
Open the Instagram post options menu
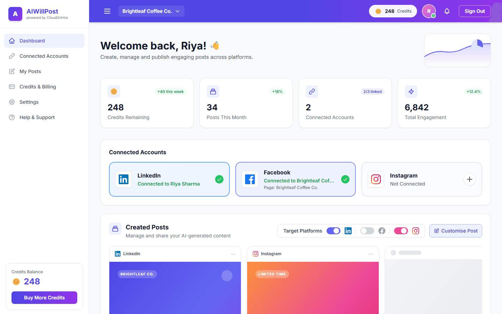coord(371,254)
